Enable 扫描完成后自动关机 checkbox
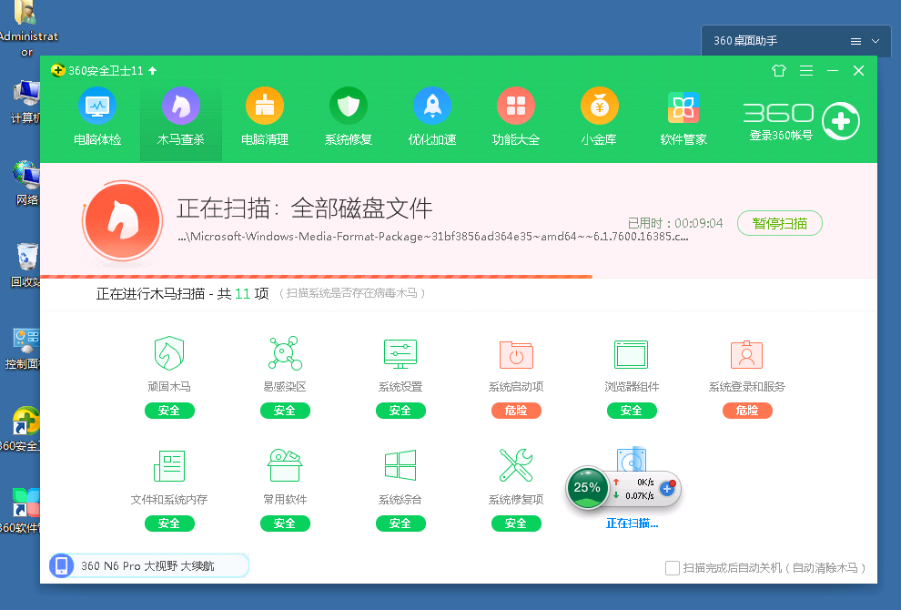 tap(673, 568)
